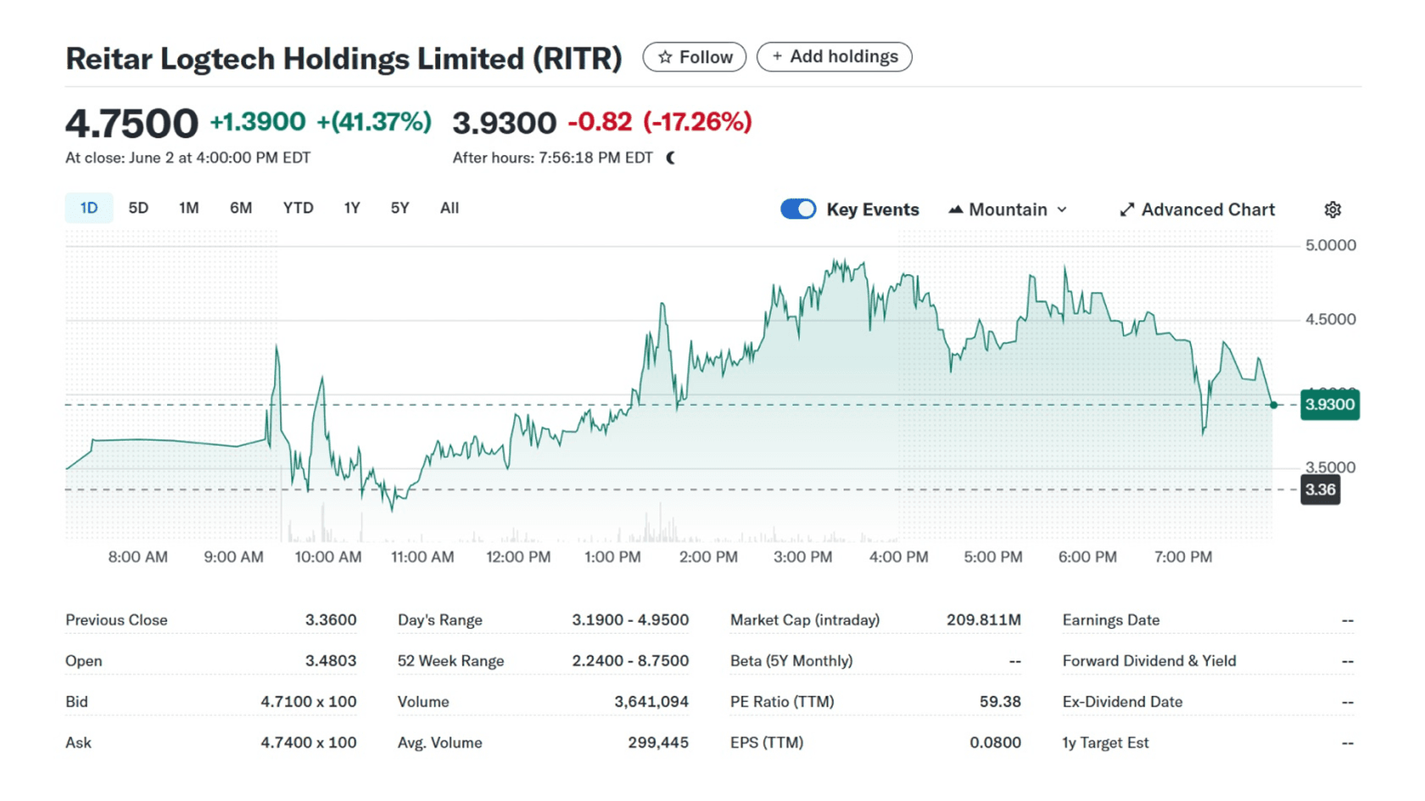This screenshot has height=801, width=1425.
Task: Select the 1D range tab
Action: [89, 208]
